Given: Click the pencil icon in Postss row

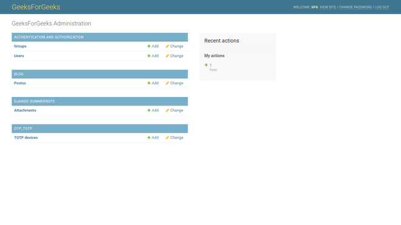Looking at the screenshot, I should pos(167,83).
